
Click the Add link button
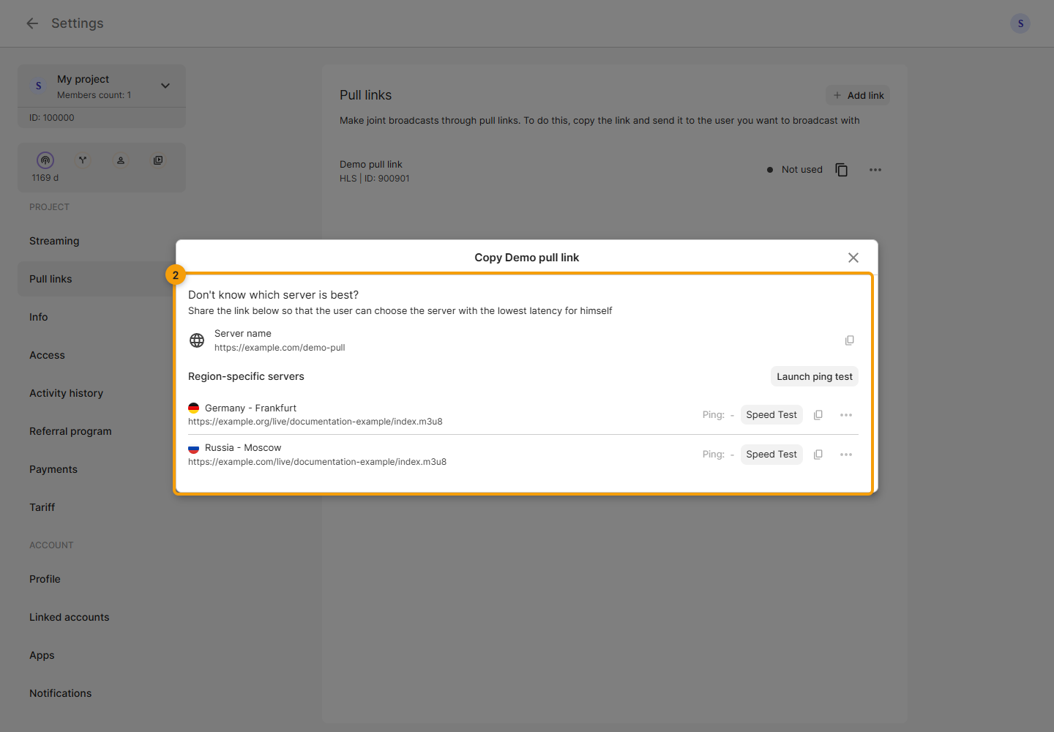858,95
